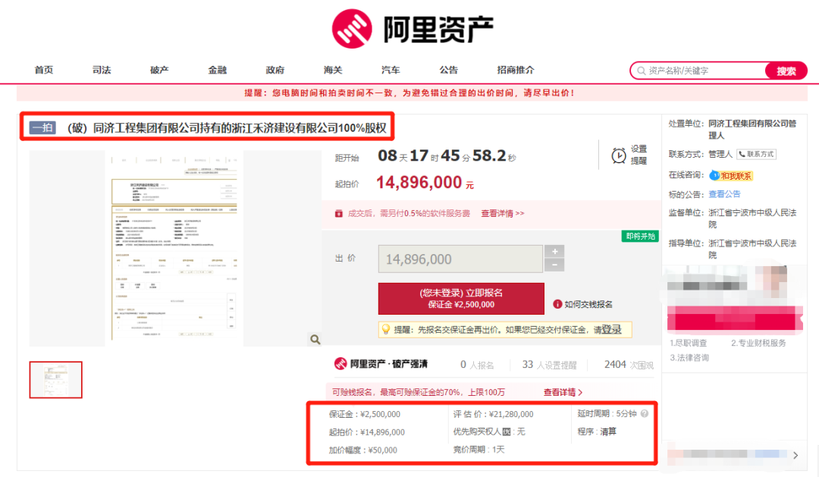
Task: Open 查看详情 >> for software service fee
Action: pyautogui.click(x=503, y=214)
